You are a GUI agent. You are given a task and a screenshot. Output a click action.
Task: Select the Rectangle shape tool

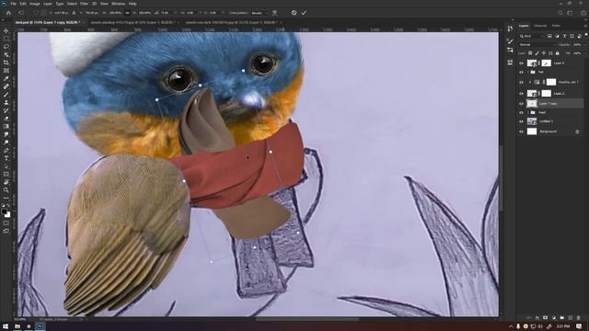pyautogui.click(x=6, y=174)
